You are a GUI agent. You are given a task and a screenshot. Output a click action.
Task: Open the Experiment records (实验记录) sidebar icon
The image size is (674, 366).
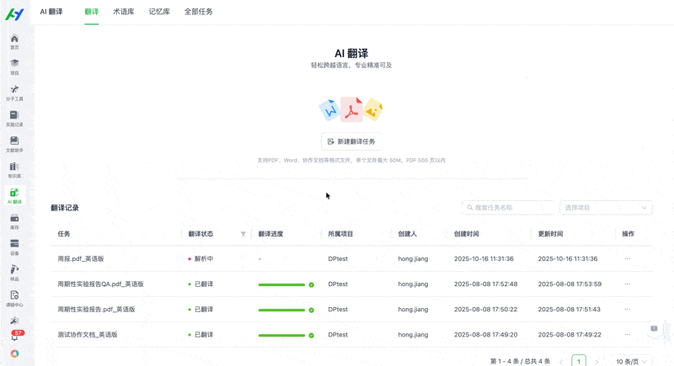coord(14,119)
